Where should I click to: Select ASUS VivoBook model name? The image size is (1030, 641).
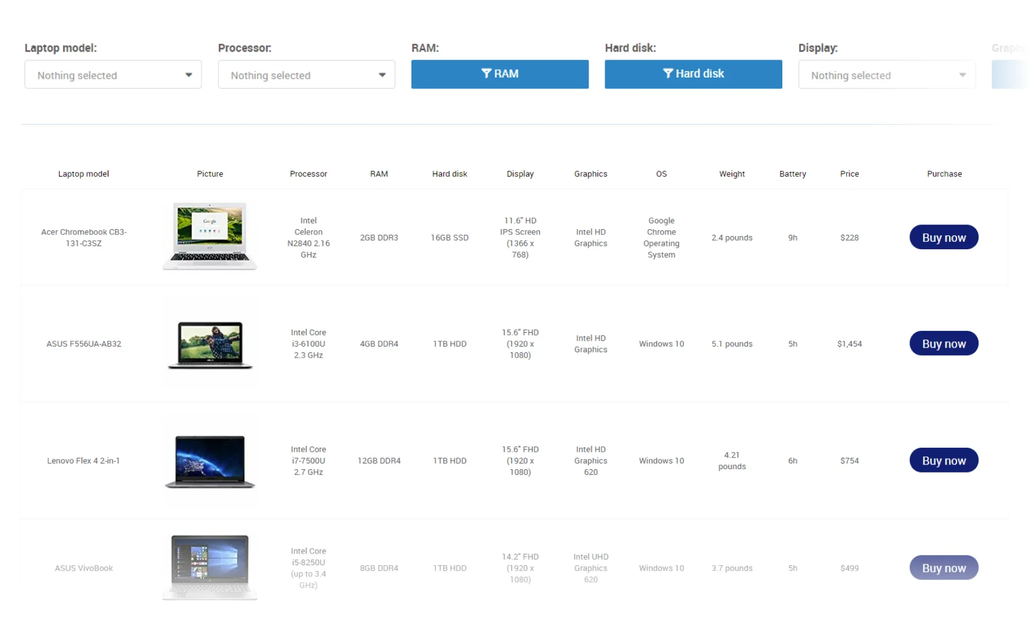[x=84, y=568]
